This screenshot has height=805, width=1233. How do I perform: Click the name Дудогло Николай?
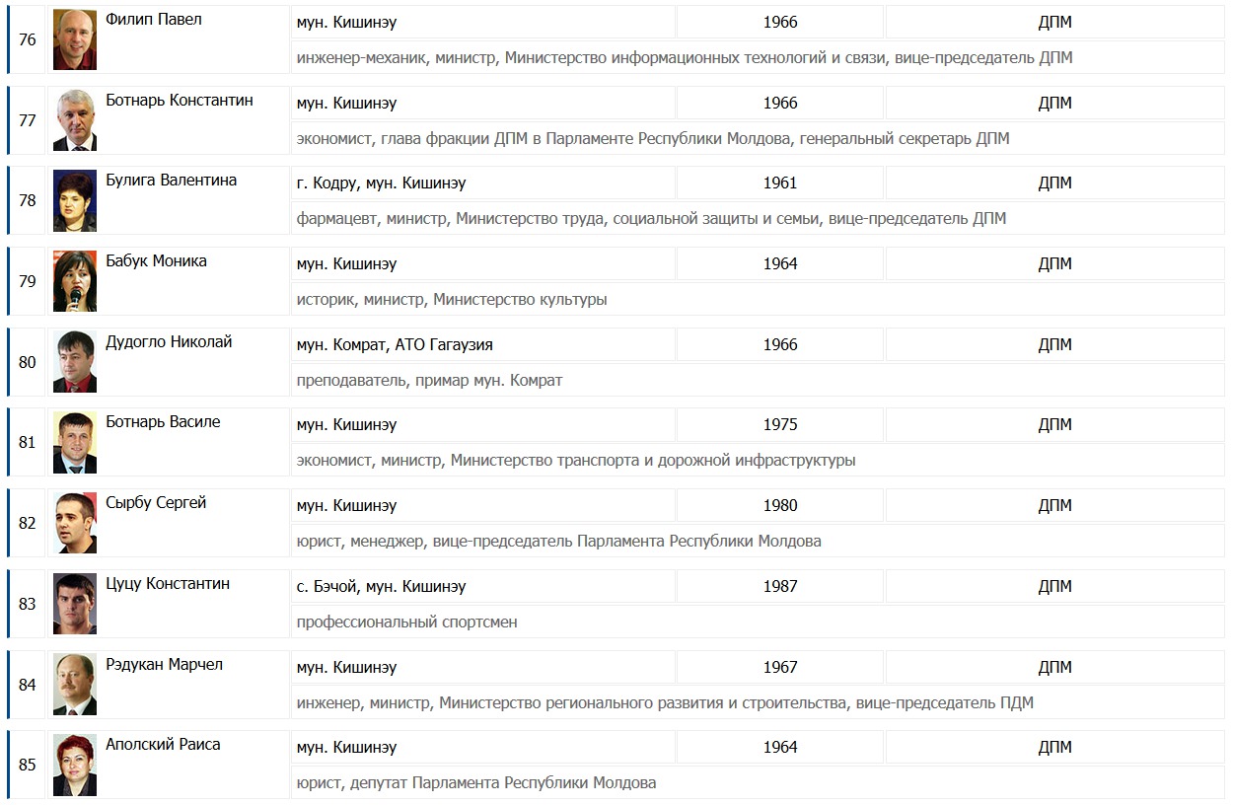tap(169, 342)
